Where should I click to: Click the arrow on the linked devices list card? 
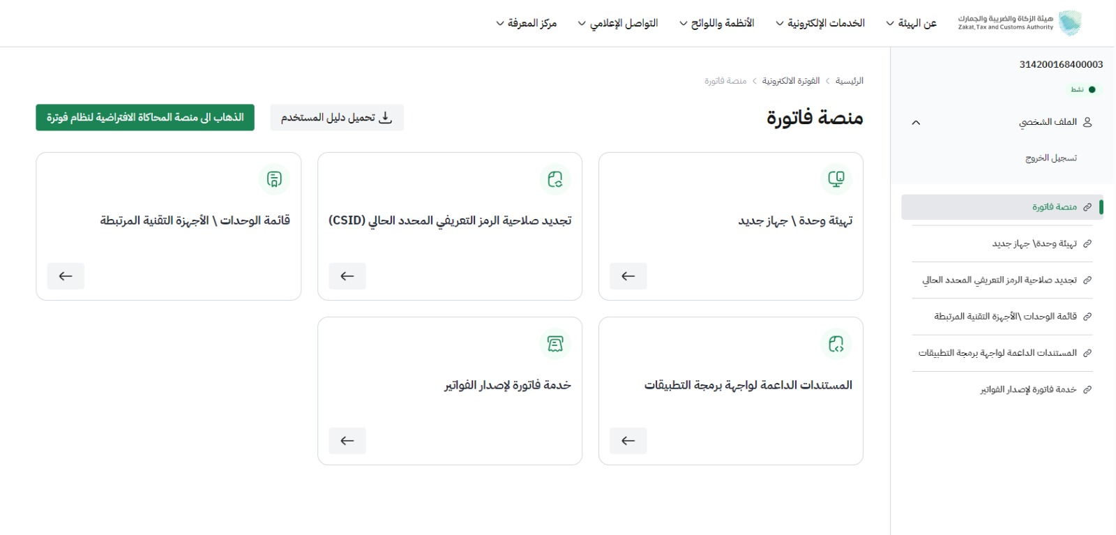pos(66,276)
